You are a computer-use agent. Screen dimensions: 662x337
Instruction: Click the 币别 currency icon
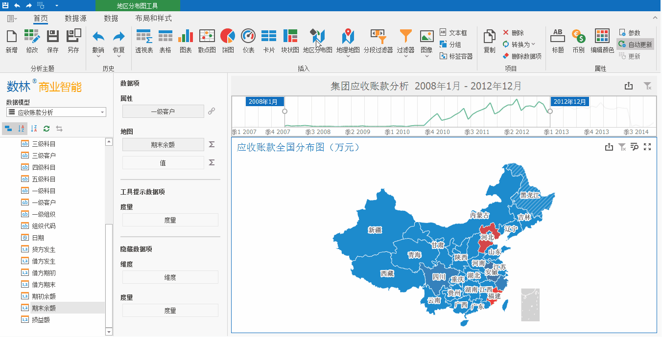(578, 42)
